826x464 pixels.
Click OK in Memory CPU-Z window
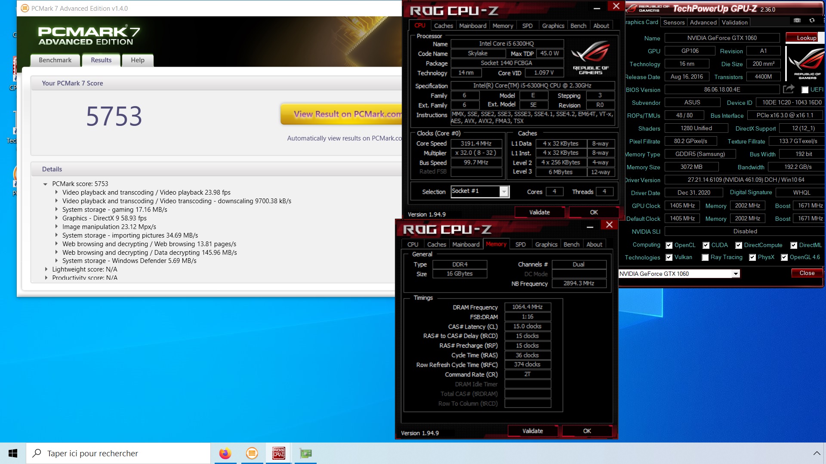click(587, 431)
